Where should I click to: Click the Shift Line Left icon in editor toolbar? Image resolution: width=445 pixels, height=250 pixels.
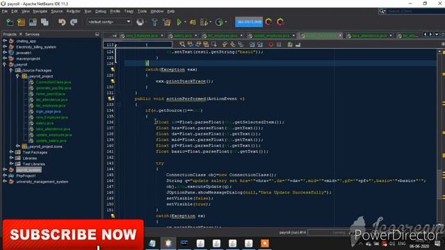(x=252, y=44)
